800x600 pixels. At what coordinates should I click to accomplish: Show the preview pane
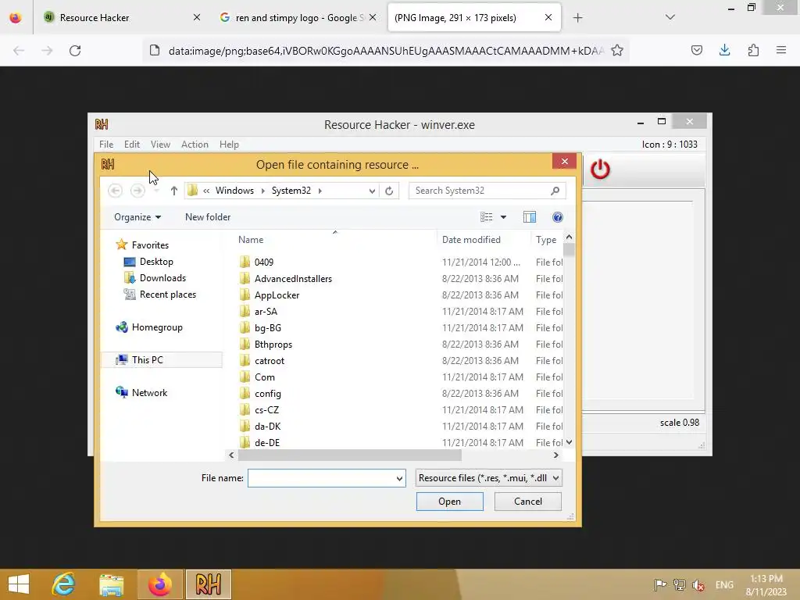point(530,217)
